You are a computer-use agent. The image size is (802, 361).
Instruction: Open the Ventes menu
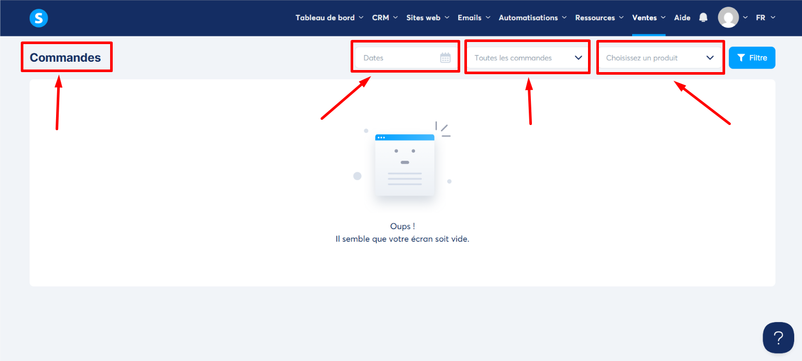tap(649, 18)
